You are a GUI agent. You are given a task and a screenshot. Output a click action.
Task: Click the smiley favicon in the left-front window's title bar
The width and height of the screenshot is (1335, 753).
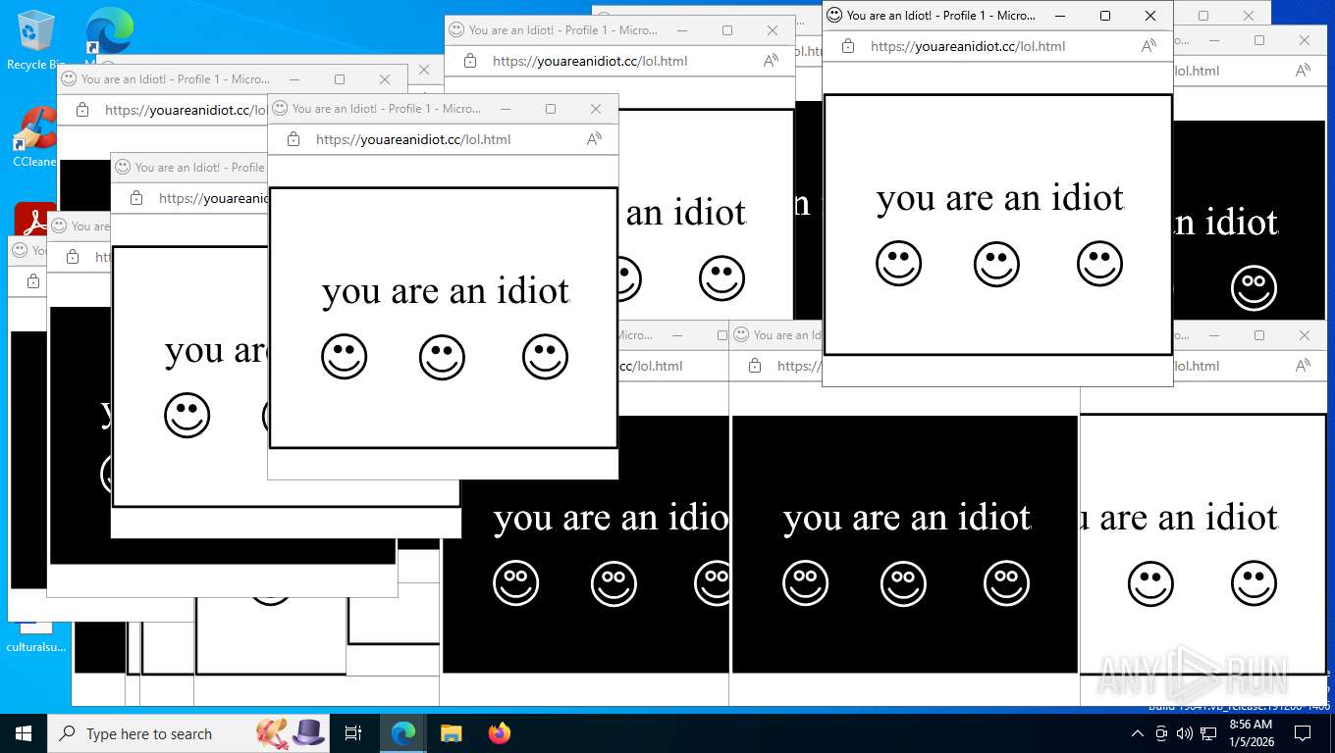point(280,108)
